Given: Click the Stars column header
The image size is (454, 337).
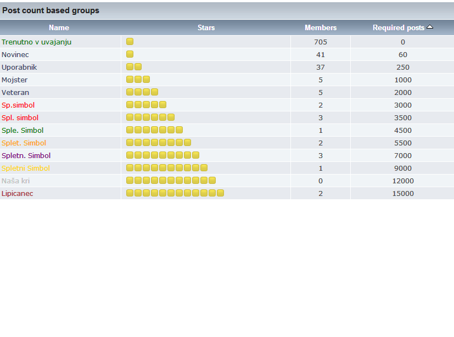Looking at the screenshot, I should coord(206,27).
